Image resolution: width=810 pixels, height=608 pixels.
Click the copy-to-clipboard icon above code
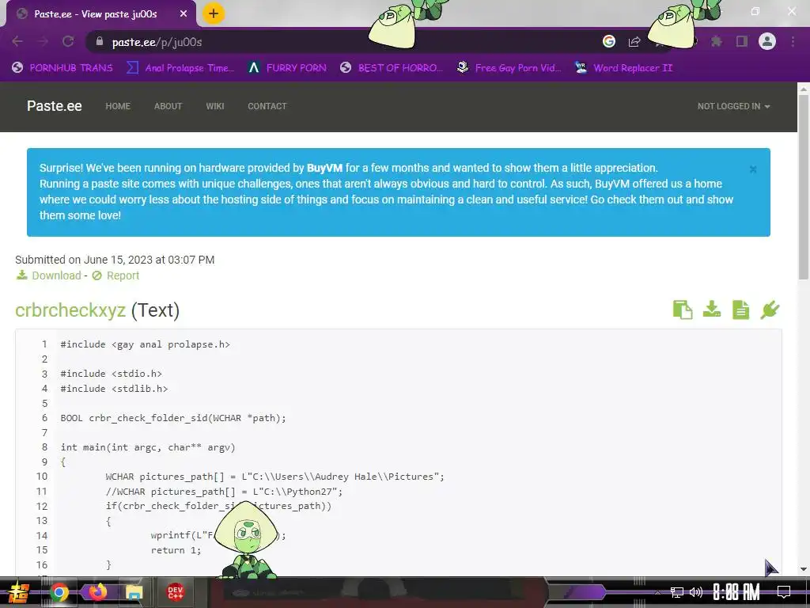tap(683, 310)
